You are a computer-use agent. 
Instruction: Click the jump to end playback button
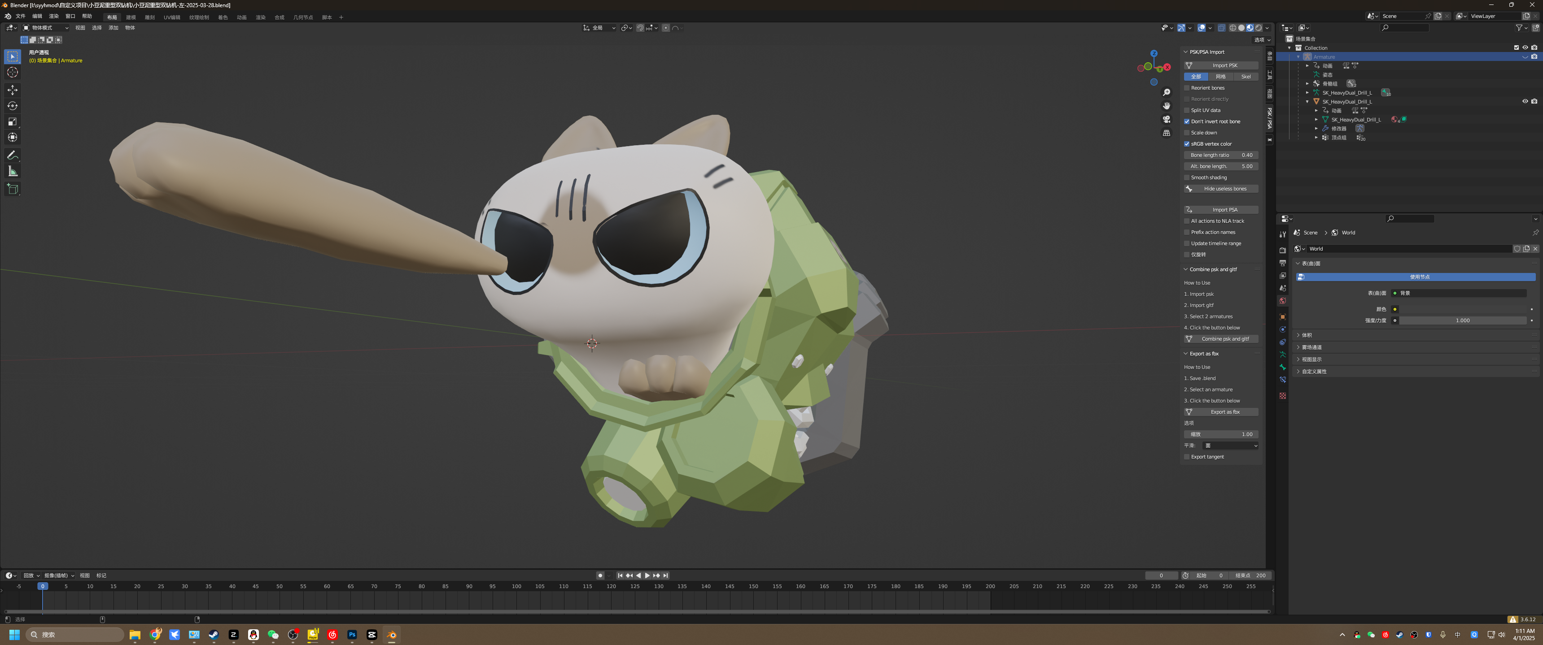tap(665, 576)
